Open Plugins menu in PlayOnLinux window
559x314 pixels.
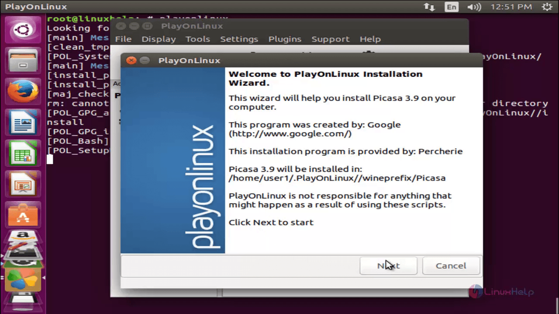(x=285, y=39)
